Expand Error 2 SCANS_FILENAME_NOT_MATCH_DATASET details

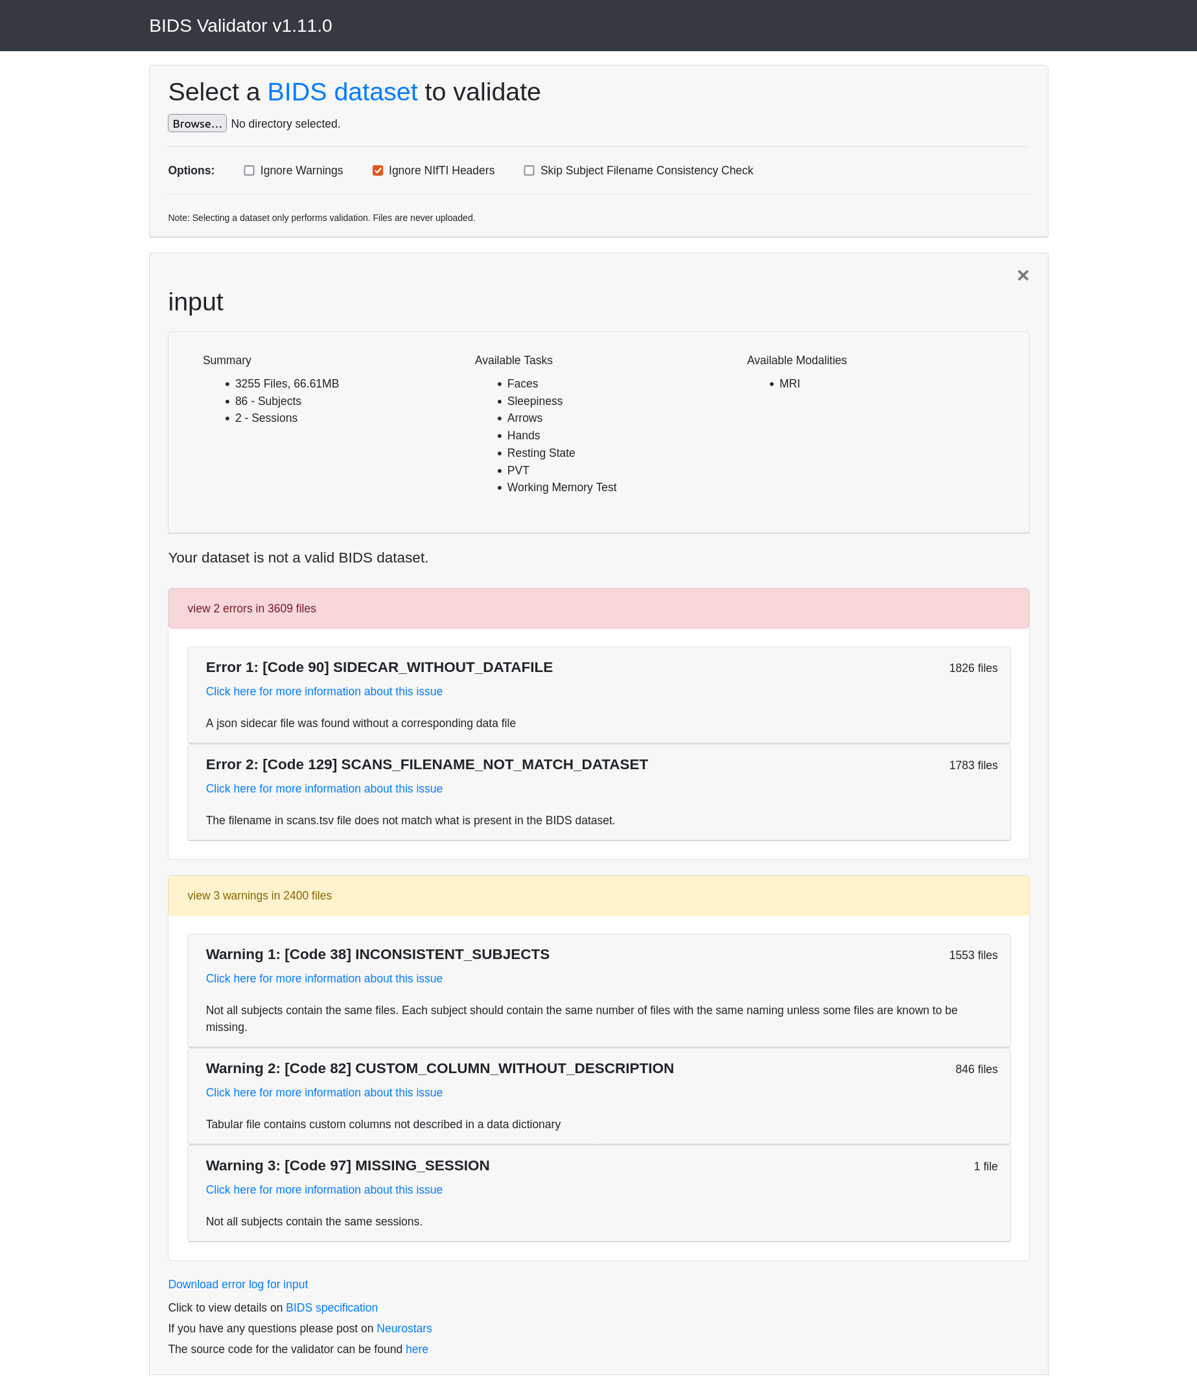(x=426, y=765)
